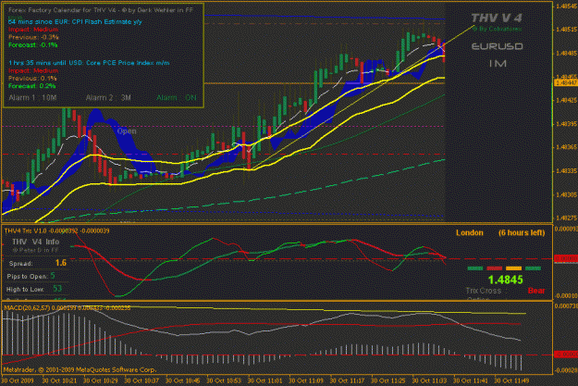Click the THV V 4 template title
Screen dimensions: 578x386
(x=497, y=18)
